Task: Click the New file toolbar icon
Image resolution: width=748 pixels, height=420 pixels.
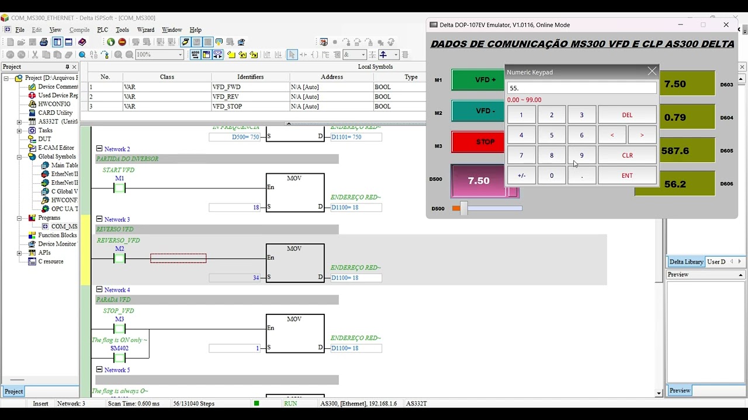Action: pyautogui.click(x=10, y=42)
